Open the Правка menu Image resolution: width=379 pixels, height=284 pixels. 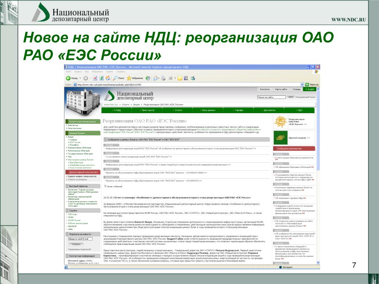(x=78, y=71)
